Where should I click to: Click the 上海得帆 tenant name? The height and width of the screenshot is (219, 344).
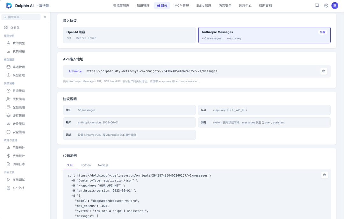tap(42, 6)
